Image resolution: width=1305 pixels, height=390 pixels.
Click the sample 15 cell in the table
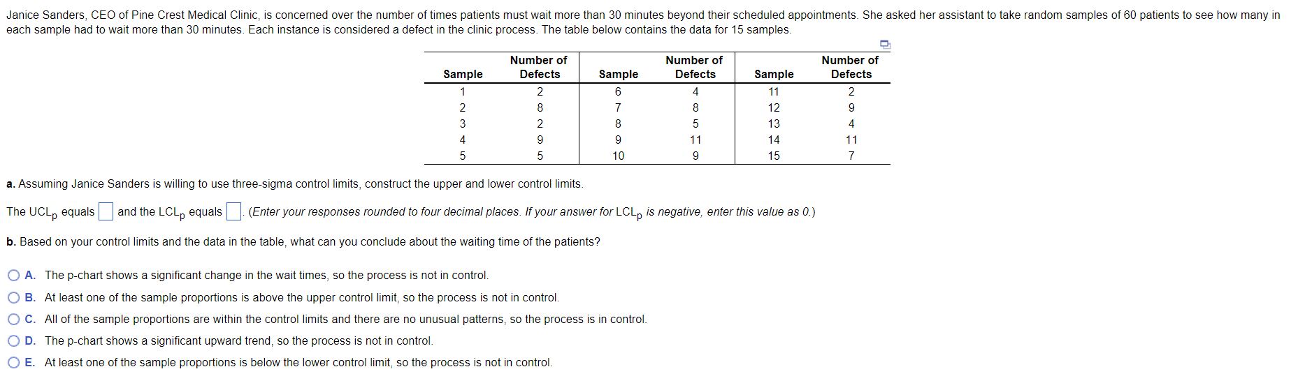[774, 156]
